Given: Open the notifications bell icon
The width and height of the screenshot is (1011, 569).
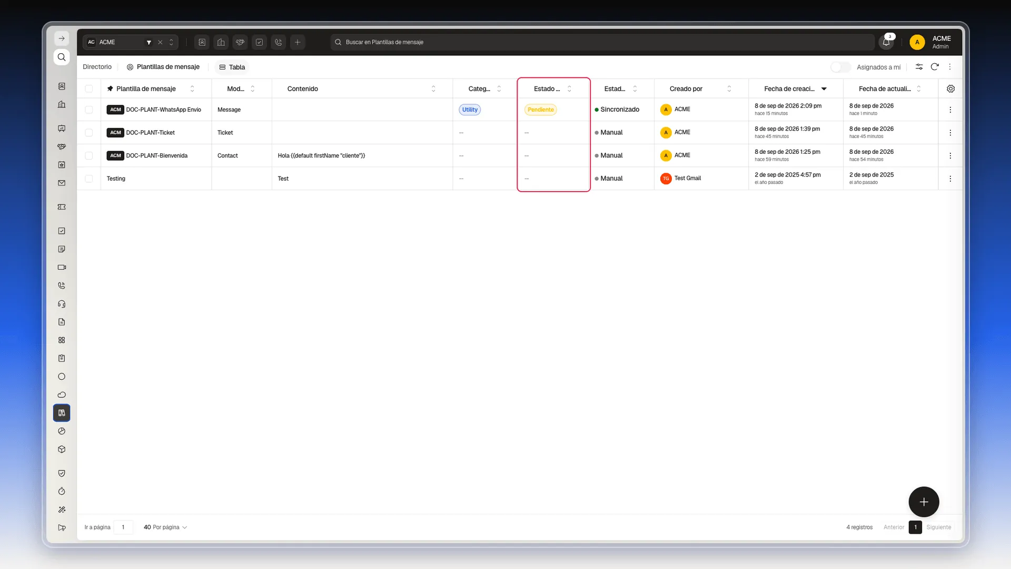Looking at the screenshot, I should pyautogui.click(x=886, y=42).
